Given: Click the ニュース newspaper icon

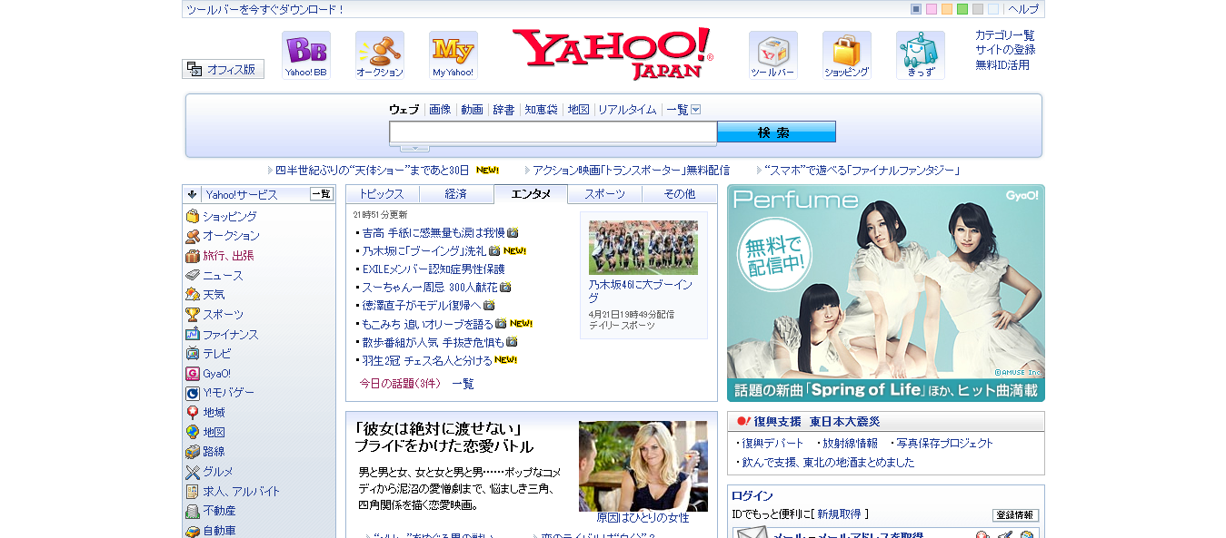Looking at the screenshot, I should coord(193,275).
